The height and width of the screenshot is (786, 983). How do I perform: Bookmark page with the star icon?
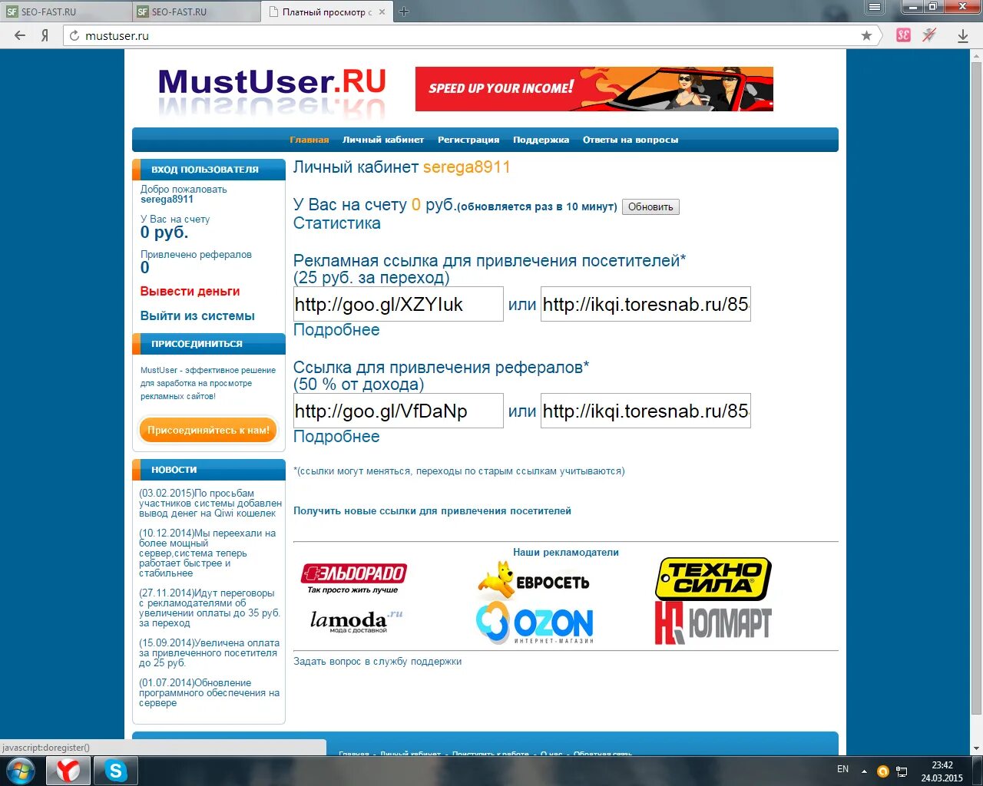pos(866,35)
